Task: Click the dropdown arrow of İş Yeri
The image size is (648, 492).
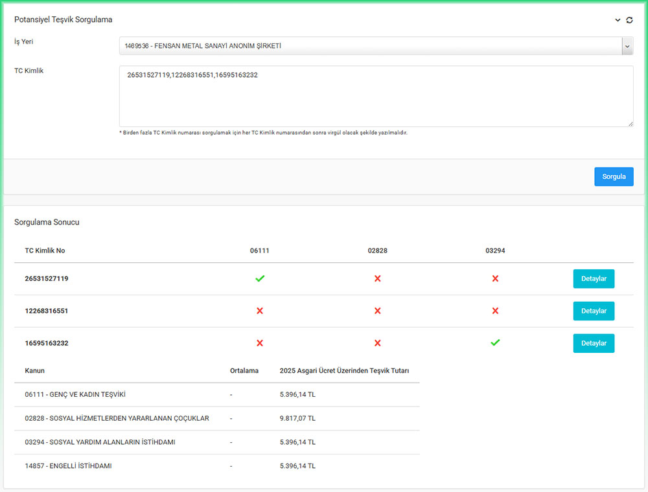Action: point(627,46)
